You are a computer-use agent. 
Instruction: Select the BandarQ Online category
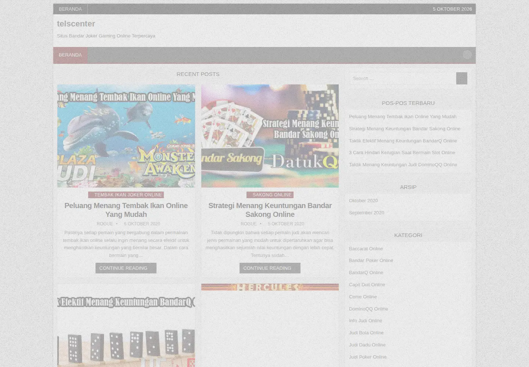click(366, 272)
